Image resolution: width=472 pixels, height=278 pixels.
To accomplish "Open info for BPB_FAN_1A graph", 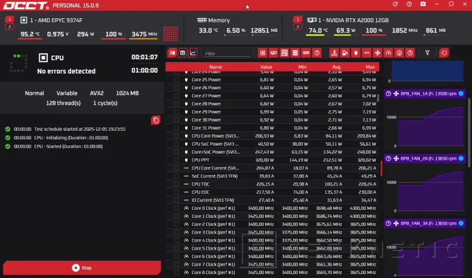I will (388, 94).
